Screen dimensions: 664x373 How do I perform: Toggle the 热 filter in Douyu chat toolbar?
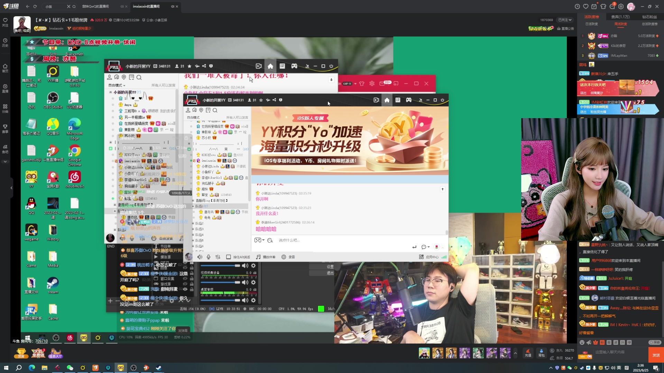[x=622, y=342]
